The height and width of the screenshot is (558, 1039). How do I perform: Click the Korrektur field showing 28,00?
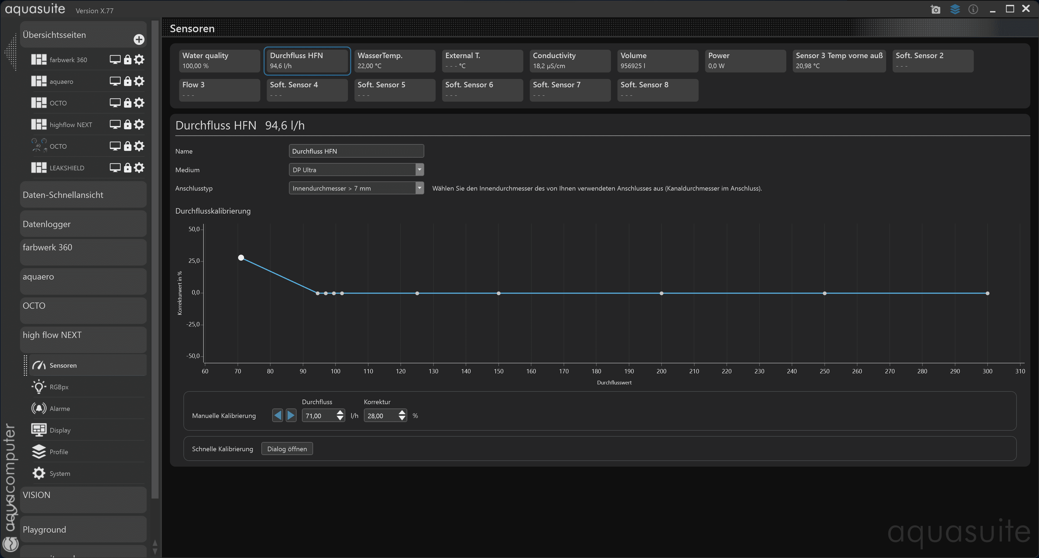(x=381, y=415)
